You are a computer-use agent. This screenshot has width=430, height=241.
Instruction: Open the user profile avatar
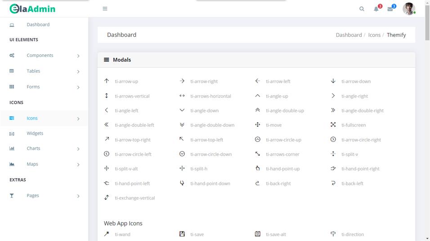(x=408, y=9)
